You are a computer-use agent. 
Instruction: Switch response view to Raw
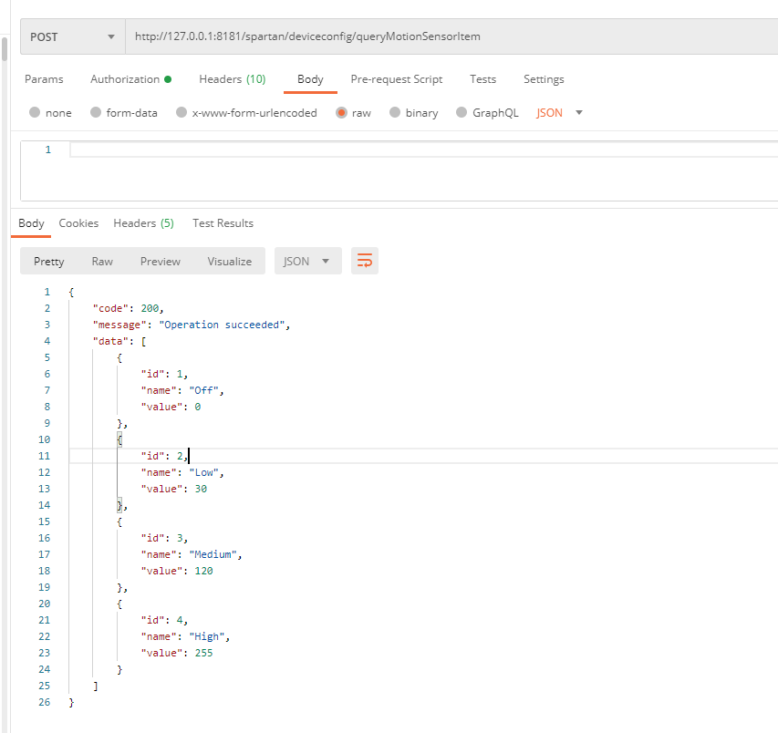pyautogui.click(x=102, y=261)
